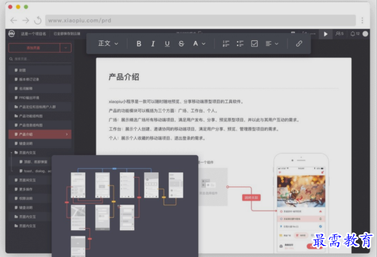
Task: Click the page icon beside 封面
Action: [16, 70]
